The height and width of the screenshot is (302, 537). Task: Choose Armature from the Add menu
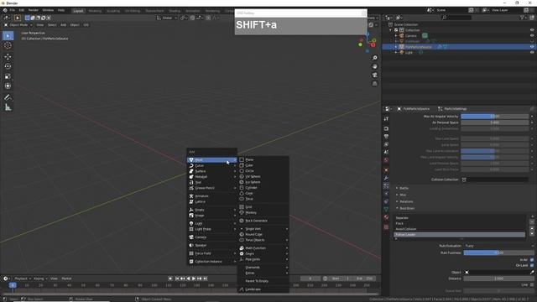coord(212,196)
